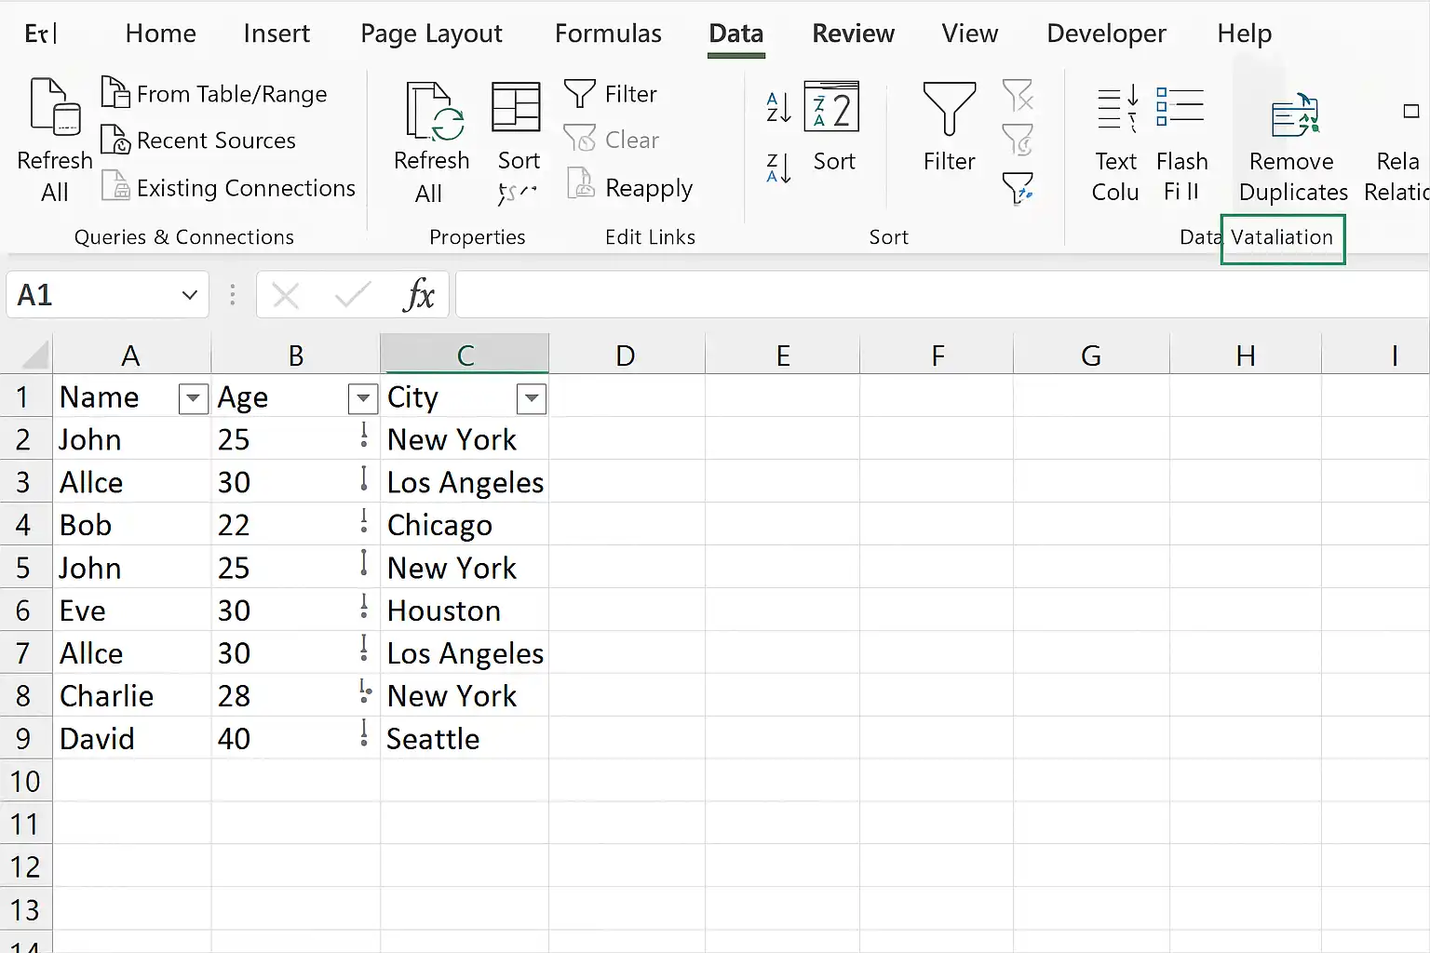Click Reapply filter button

coord(629,187)
